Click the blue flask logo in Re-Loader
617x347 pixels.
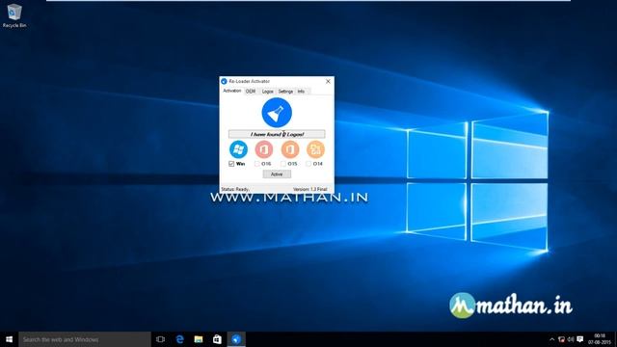pos(277,113)
